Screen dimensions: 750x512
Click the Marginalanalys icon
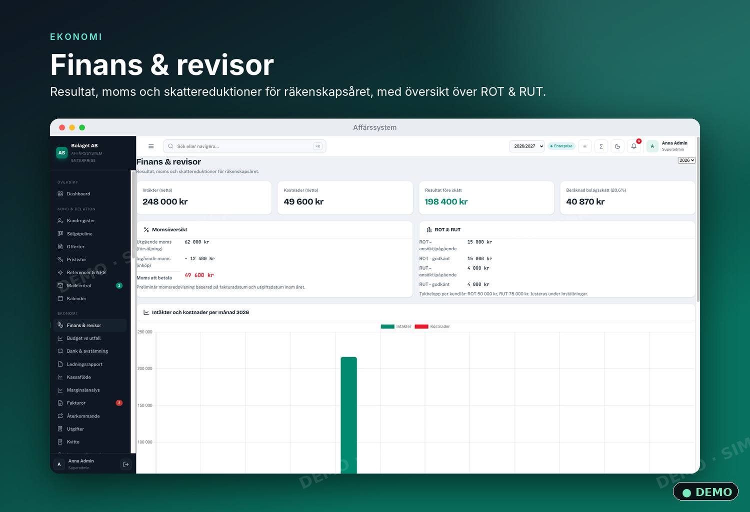[60, 390]
